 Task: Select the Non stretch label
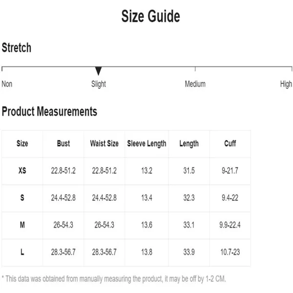pyautogui.click(x=7, y=84)
